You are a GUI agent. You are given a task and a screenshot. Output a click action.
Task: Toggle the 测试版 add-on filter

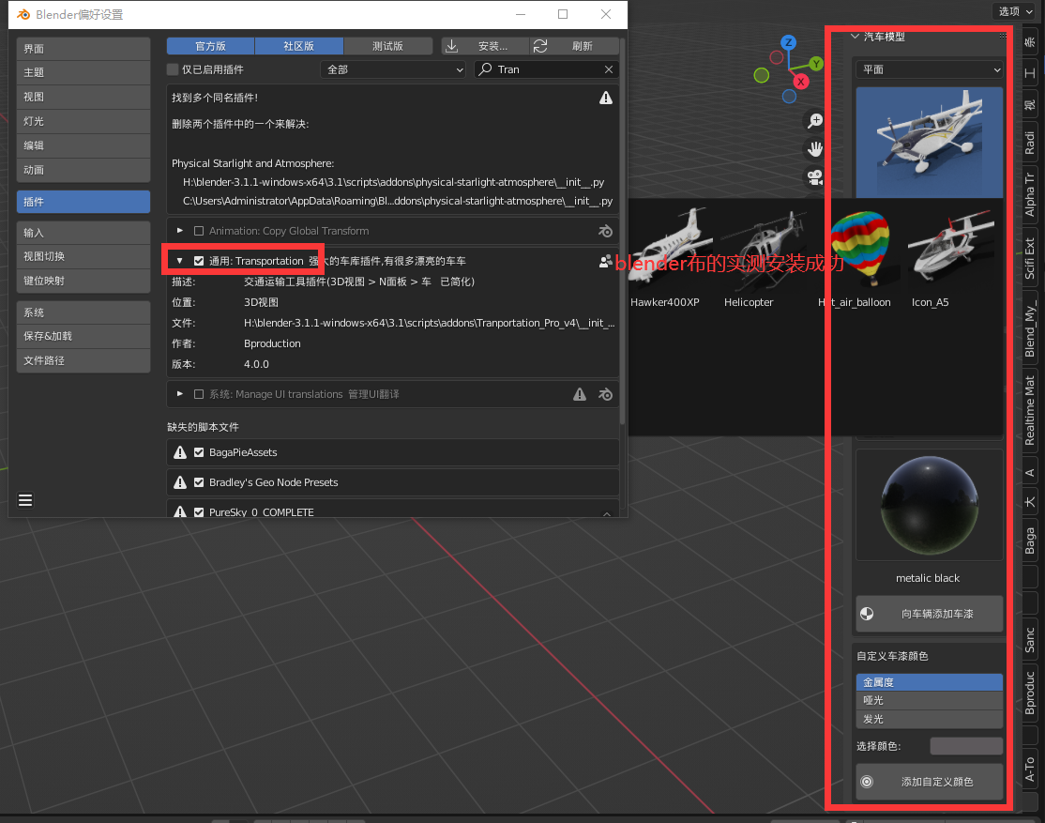click(387, 46)
